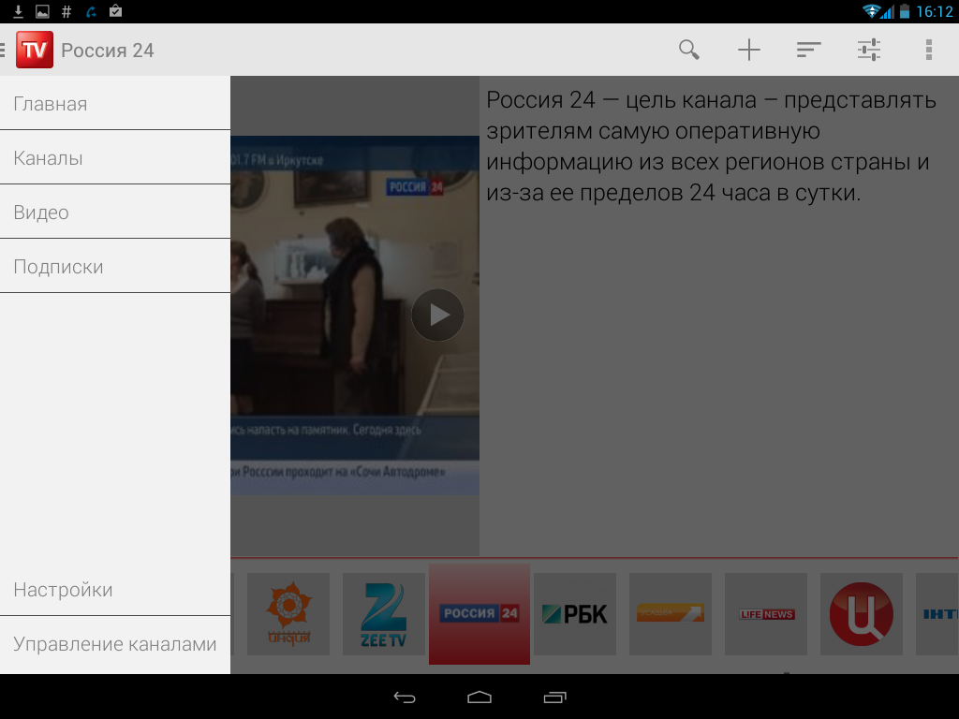
Task: Open Управление каналами
Action: point(115,644)
